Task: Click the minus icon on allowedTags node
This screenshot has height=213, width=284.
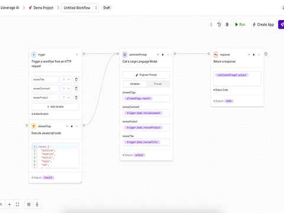Action: [x=77, y=126]
